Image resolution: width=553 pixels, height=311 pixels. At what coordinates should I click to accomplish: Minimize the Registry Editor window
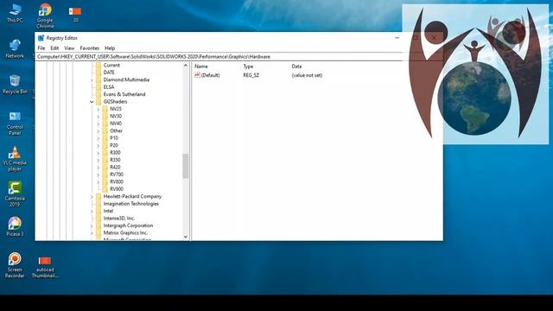click(x=397, y=38)
